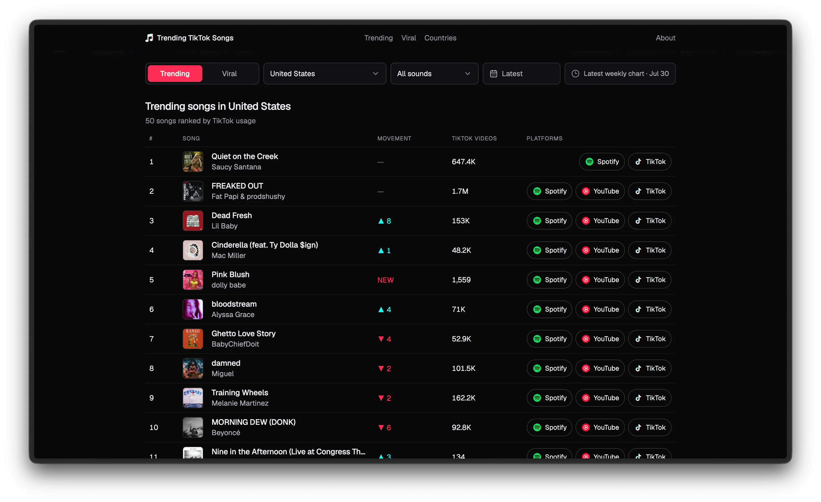Open Countries in top navigation
Screen dimensions: 821x502
[x=440, y=38]
